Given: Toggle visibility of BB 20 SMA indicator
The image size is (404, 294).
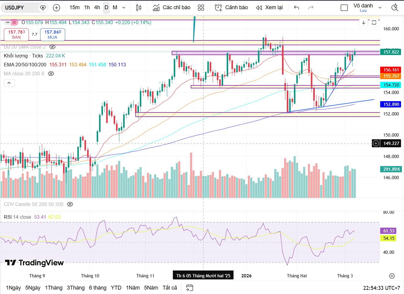Looking at the screenshot, I should click(x=53, y=47).
